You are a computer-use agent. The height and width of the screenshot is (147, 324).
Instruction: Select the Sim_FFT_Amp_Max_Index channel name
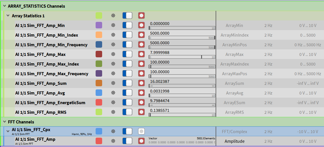point(47,64)
